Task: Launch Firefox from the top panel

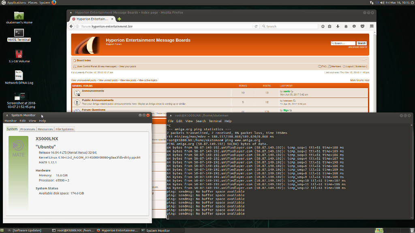Action: pyautogui.click(x=54, y=2)
